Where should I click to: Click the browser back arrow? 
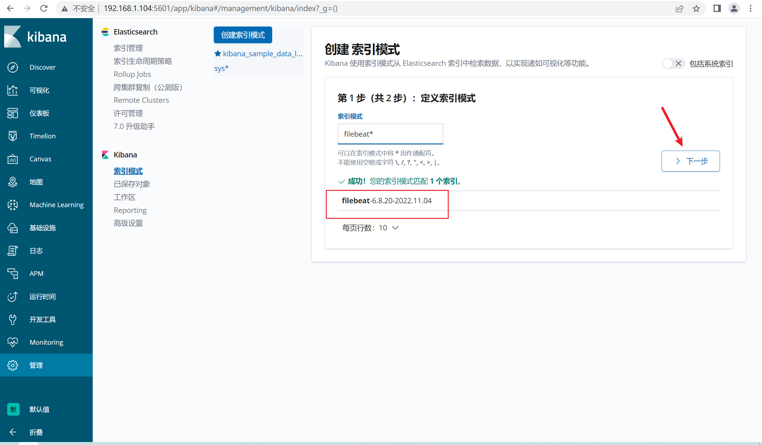(x=10, y=8)
